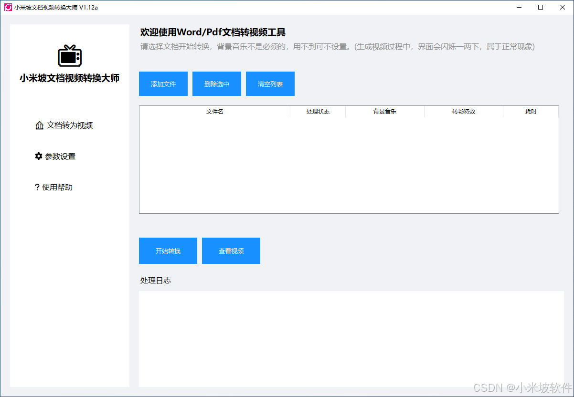574x397 pixels.
Task: Click the question mark icon beside 使用帮助
Action: [x=37, y=187]
